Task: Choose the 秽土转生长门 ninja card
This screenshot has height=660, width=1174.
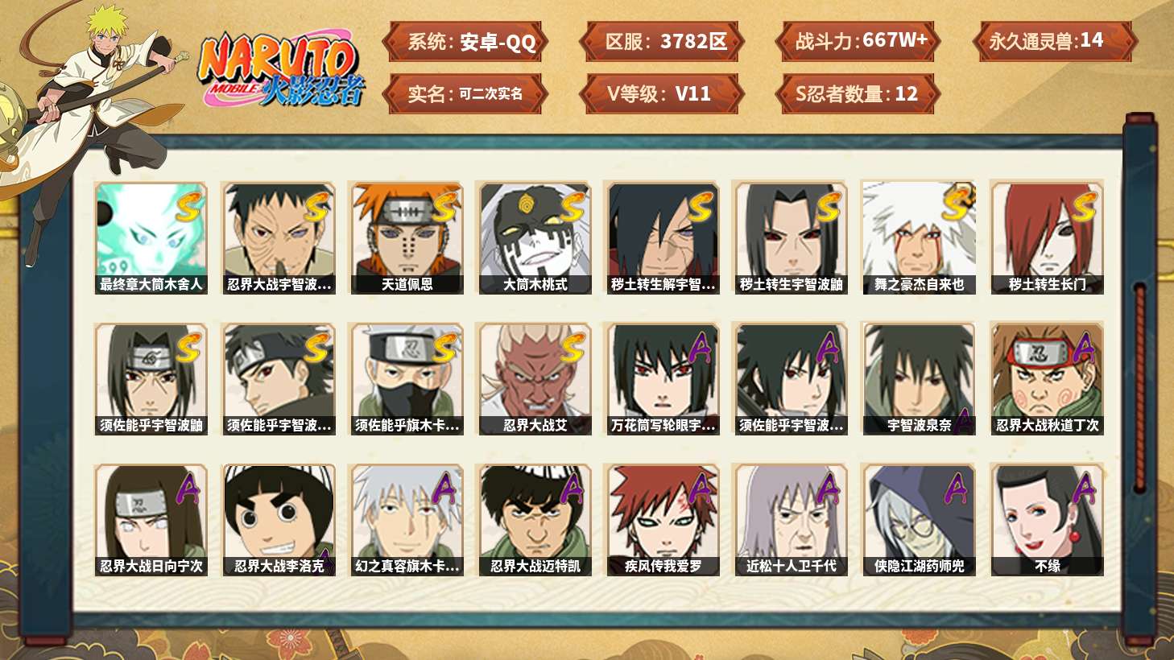Action: tap(1047, 238)
